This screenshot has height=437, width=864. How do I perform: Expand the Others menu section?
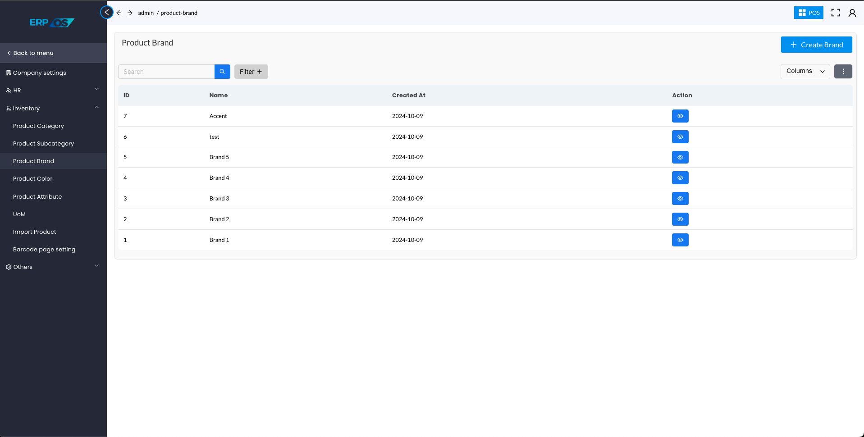[x=53, y=267]
